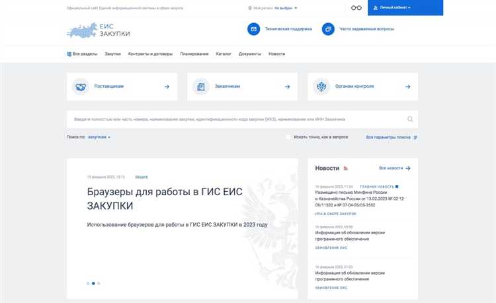Open the Все новости link

point(391,168)
